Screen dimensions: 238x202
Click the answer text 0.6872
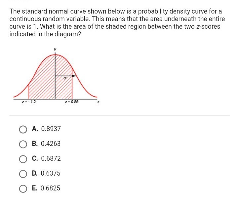click(x=51, y=158)
